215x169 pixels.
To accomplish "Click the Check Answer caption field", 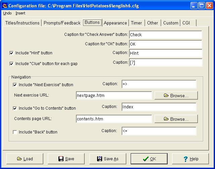I will point(166,35).
